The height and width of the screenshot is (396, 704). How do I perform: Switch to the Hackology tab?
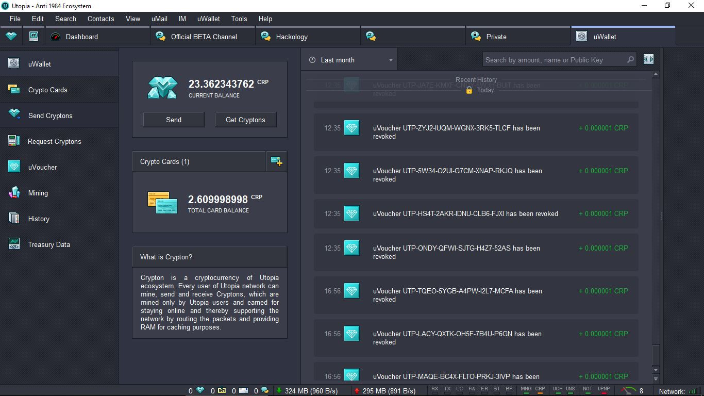pos(308,37)
